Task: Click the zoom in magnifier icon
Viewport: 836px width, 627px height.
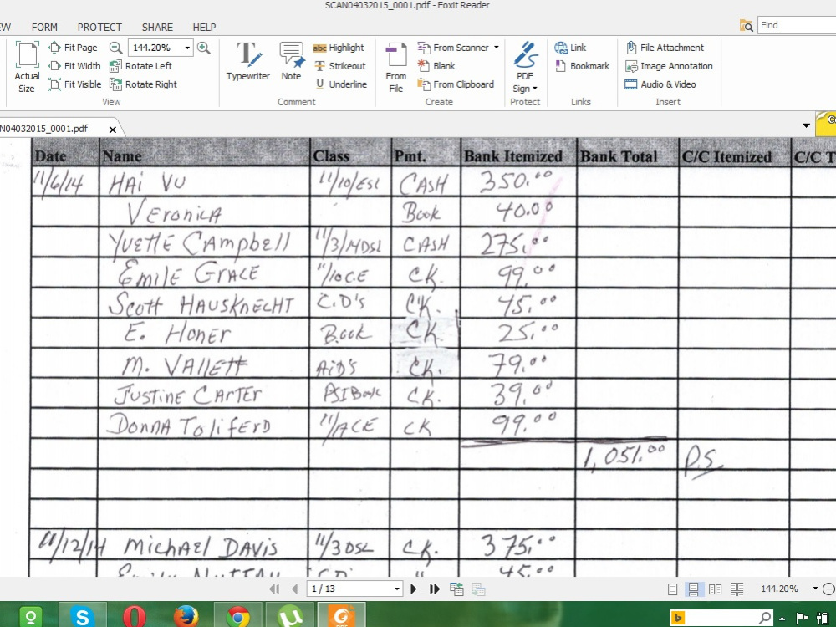Action: coord(204,48)
